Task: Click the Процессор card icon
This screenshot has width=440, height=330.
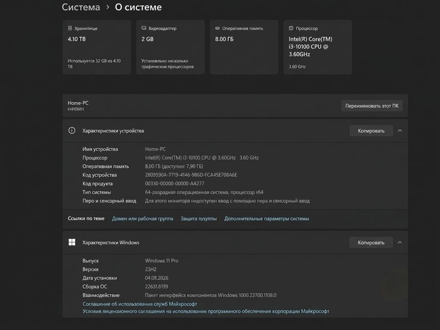Action: tap(291, 28)
